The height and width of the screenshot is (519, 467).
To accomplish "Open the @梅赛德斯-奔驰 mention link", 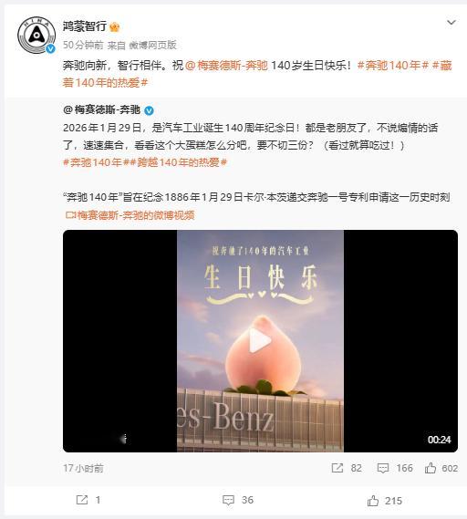I will click(226, 66).
